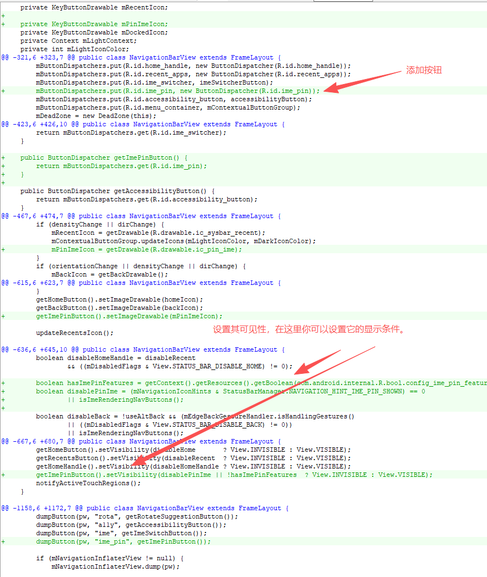Viewport: 487px width, 577px height.
Task: Click the dumpButton line with getImeSwitchButton()
Action: [x=121, y=534]
